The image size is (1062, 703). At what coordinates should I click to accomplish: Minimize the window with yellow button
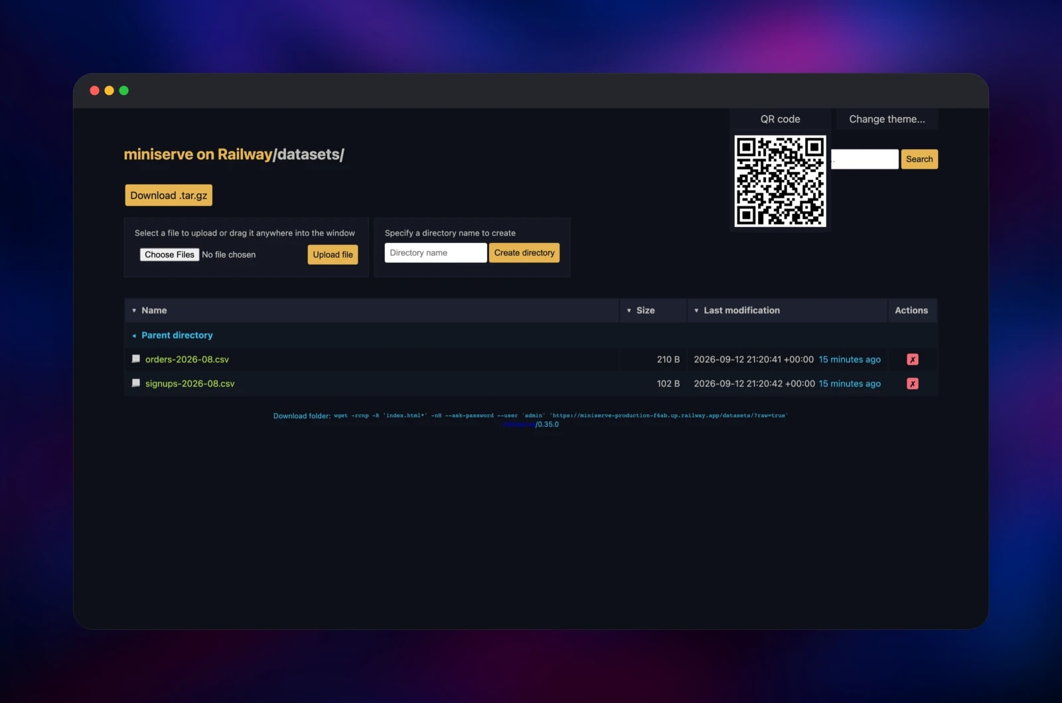tap(109, 90)
